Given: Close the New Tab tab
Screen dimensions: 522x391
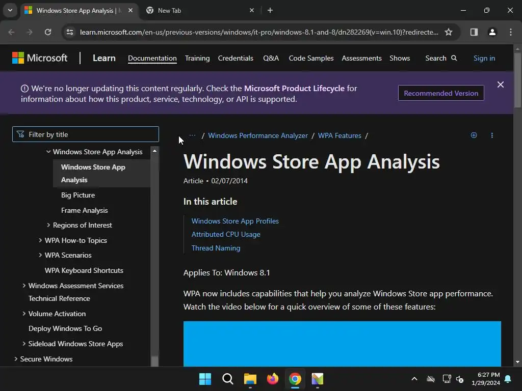Looking at the screenshot, I should (x=252, y=10).
